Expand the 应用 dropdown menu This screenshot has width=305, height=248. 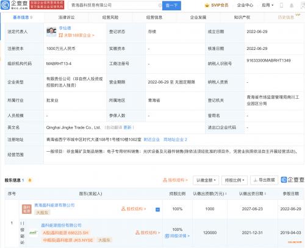268,5
